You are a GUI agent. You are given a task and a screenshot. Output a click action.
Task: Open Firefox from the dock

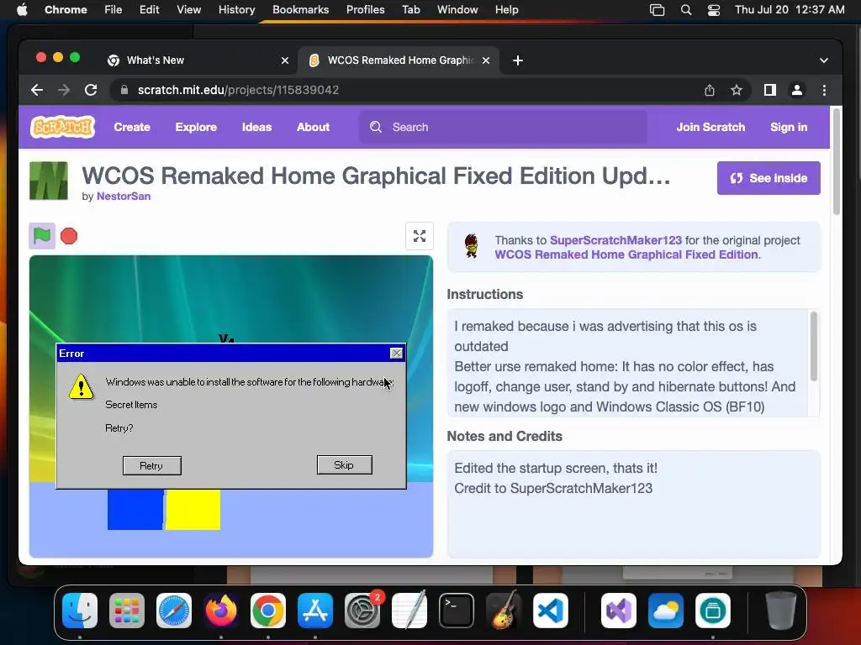coord(221,611)
